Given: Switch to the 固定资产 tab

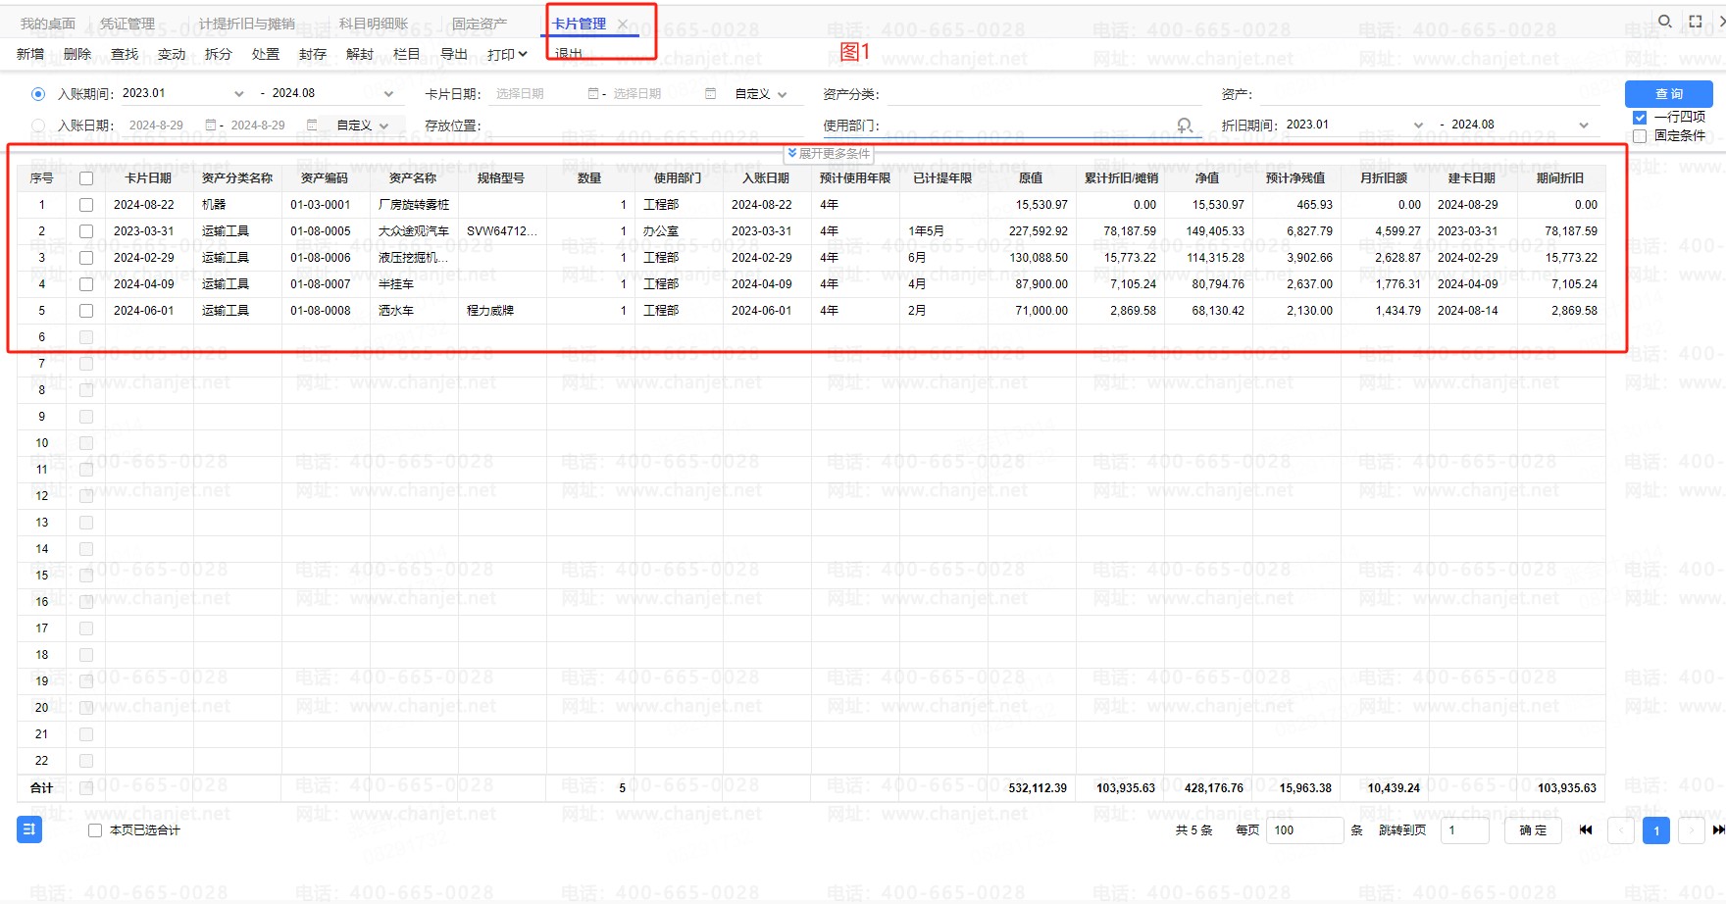Looking at the screenshot, I should [x=479, y=24].
